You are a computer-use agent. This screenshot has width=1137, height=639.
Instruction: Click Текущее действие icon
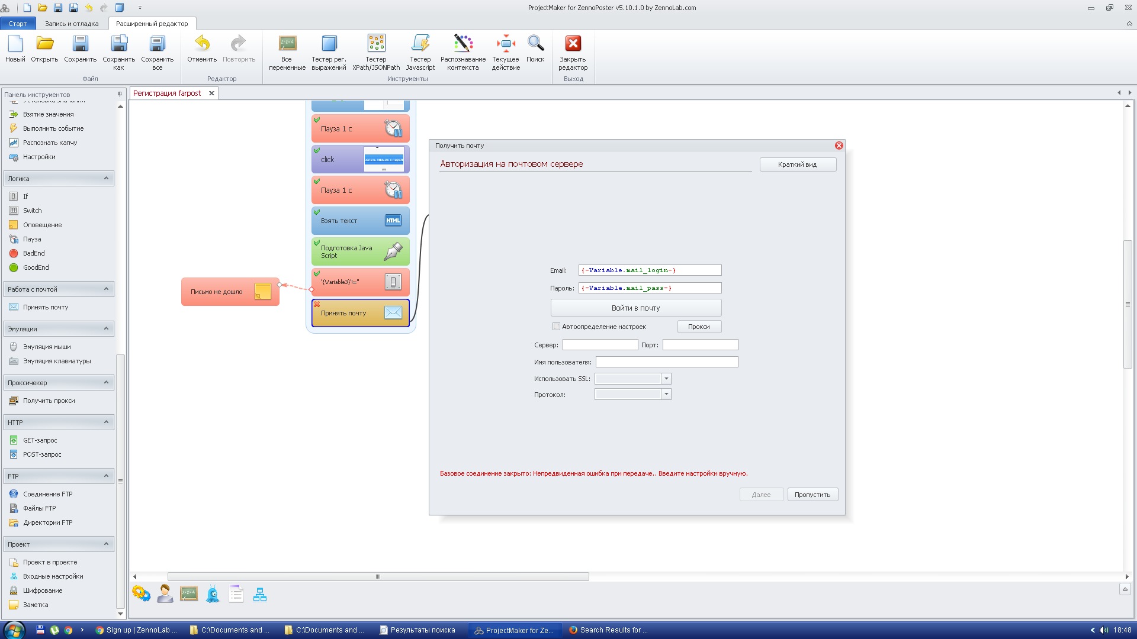[506, 53]
